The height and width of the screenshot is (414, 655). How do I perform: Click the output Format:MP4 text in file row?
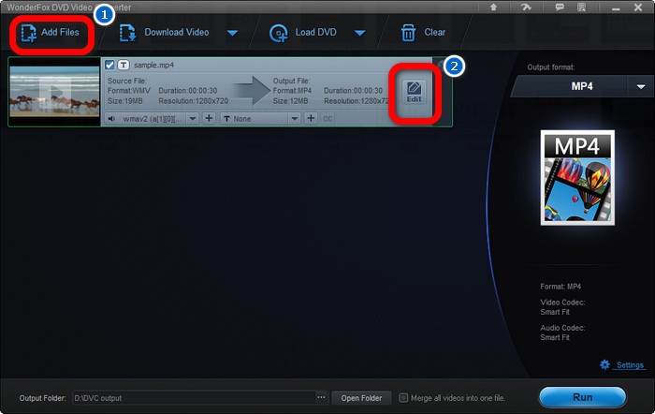[292, 91]
